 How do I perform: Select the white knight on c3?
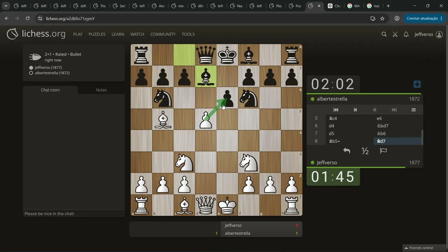point(184,162)
